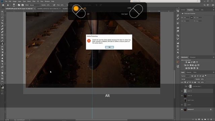The height and width of the screenshot is (121, 215).
Task: Add a Brightness/Contrast adjustment
Action: pyautogui.click(x=186, y=62)
